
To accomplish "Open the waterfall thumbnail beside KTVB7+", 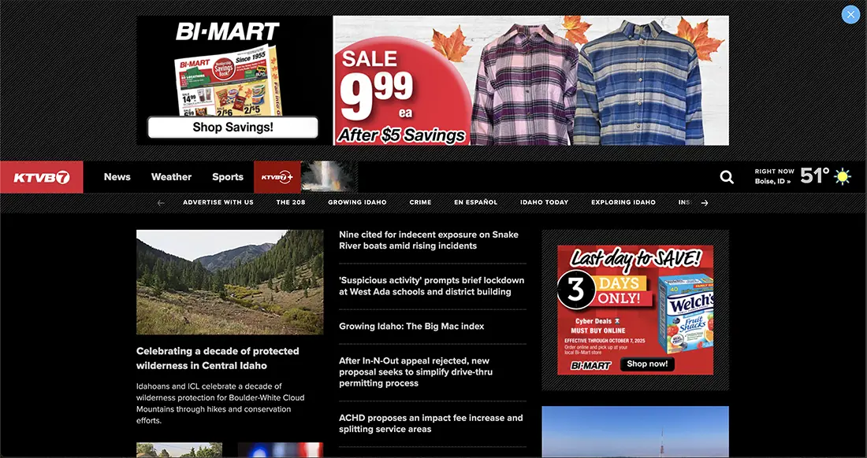I will (x=329, y=176).
